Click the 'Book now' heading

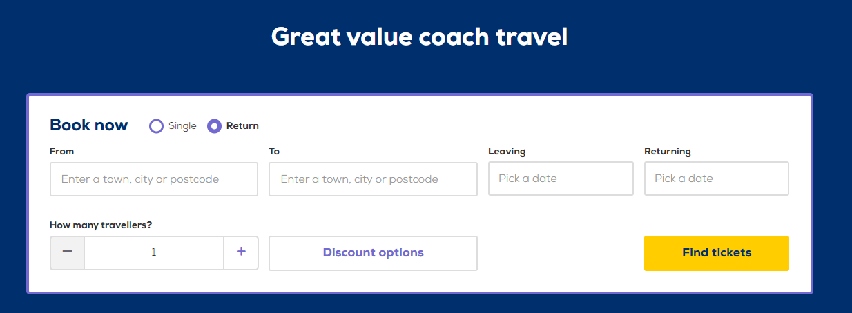pos(89,125)
